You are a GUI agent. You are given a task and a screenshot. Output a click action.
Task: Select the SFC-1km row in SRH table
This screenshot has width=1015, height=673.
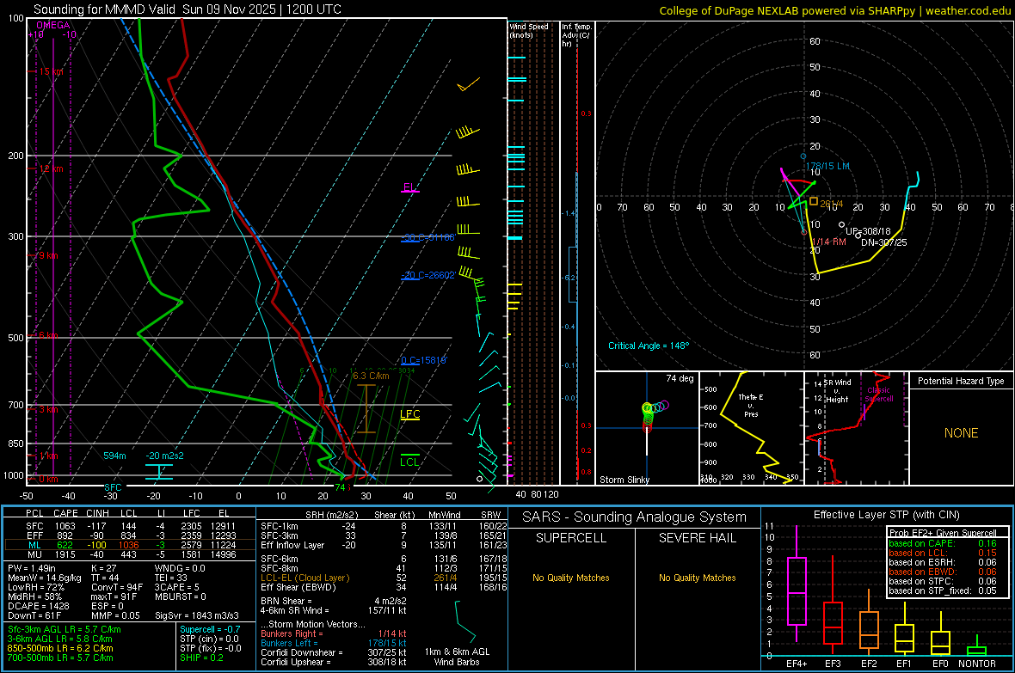(382, 526)
